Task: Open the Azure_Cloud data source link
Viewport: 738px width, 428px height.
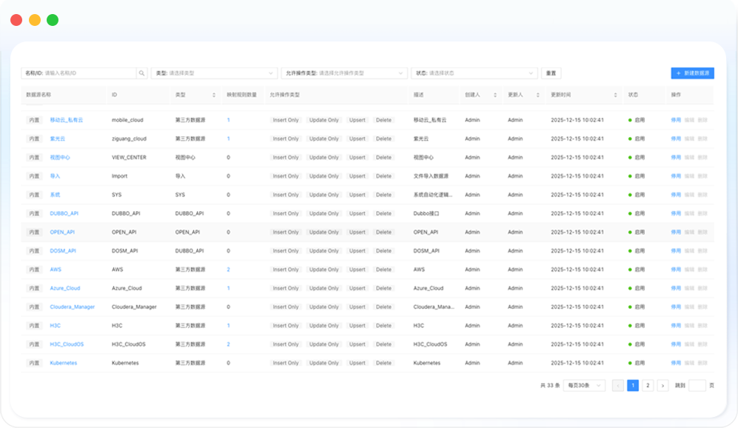Action: [x=65, y=288]
